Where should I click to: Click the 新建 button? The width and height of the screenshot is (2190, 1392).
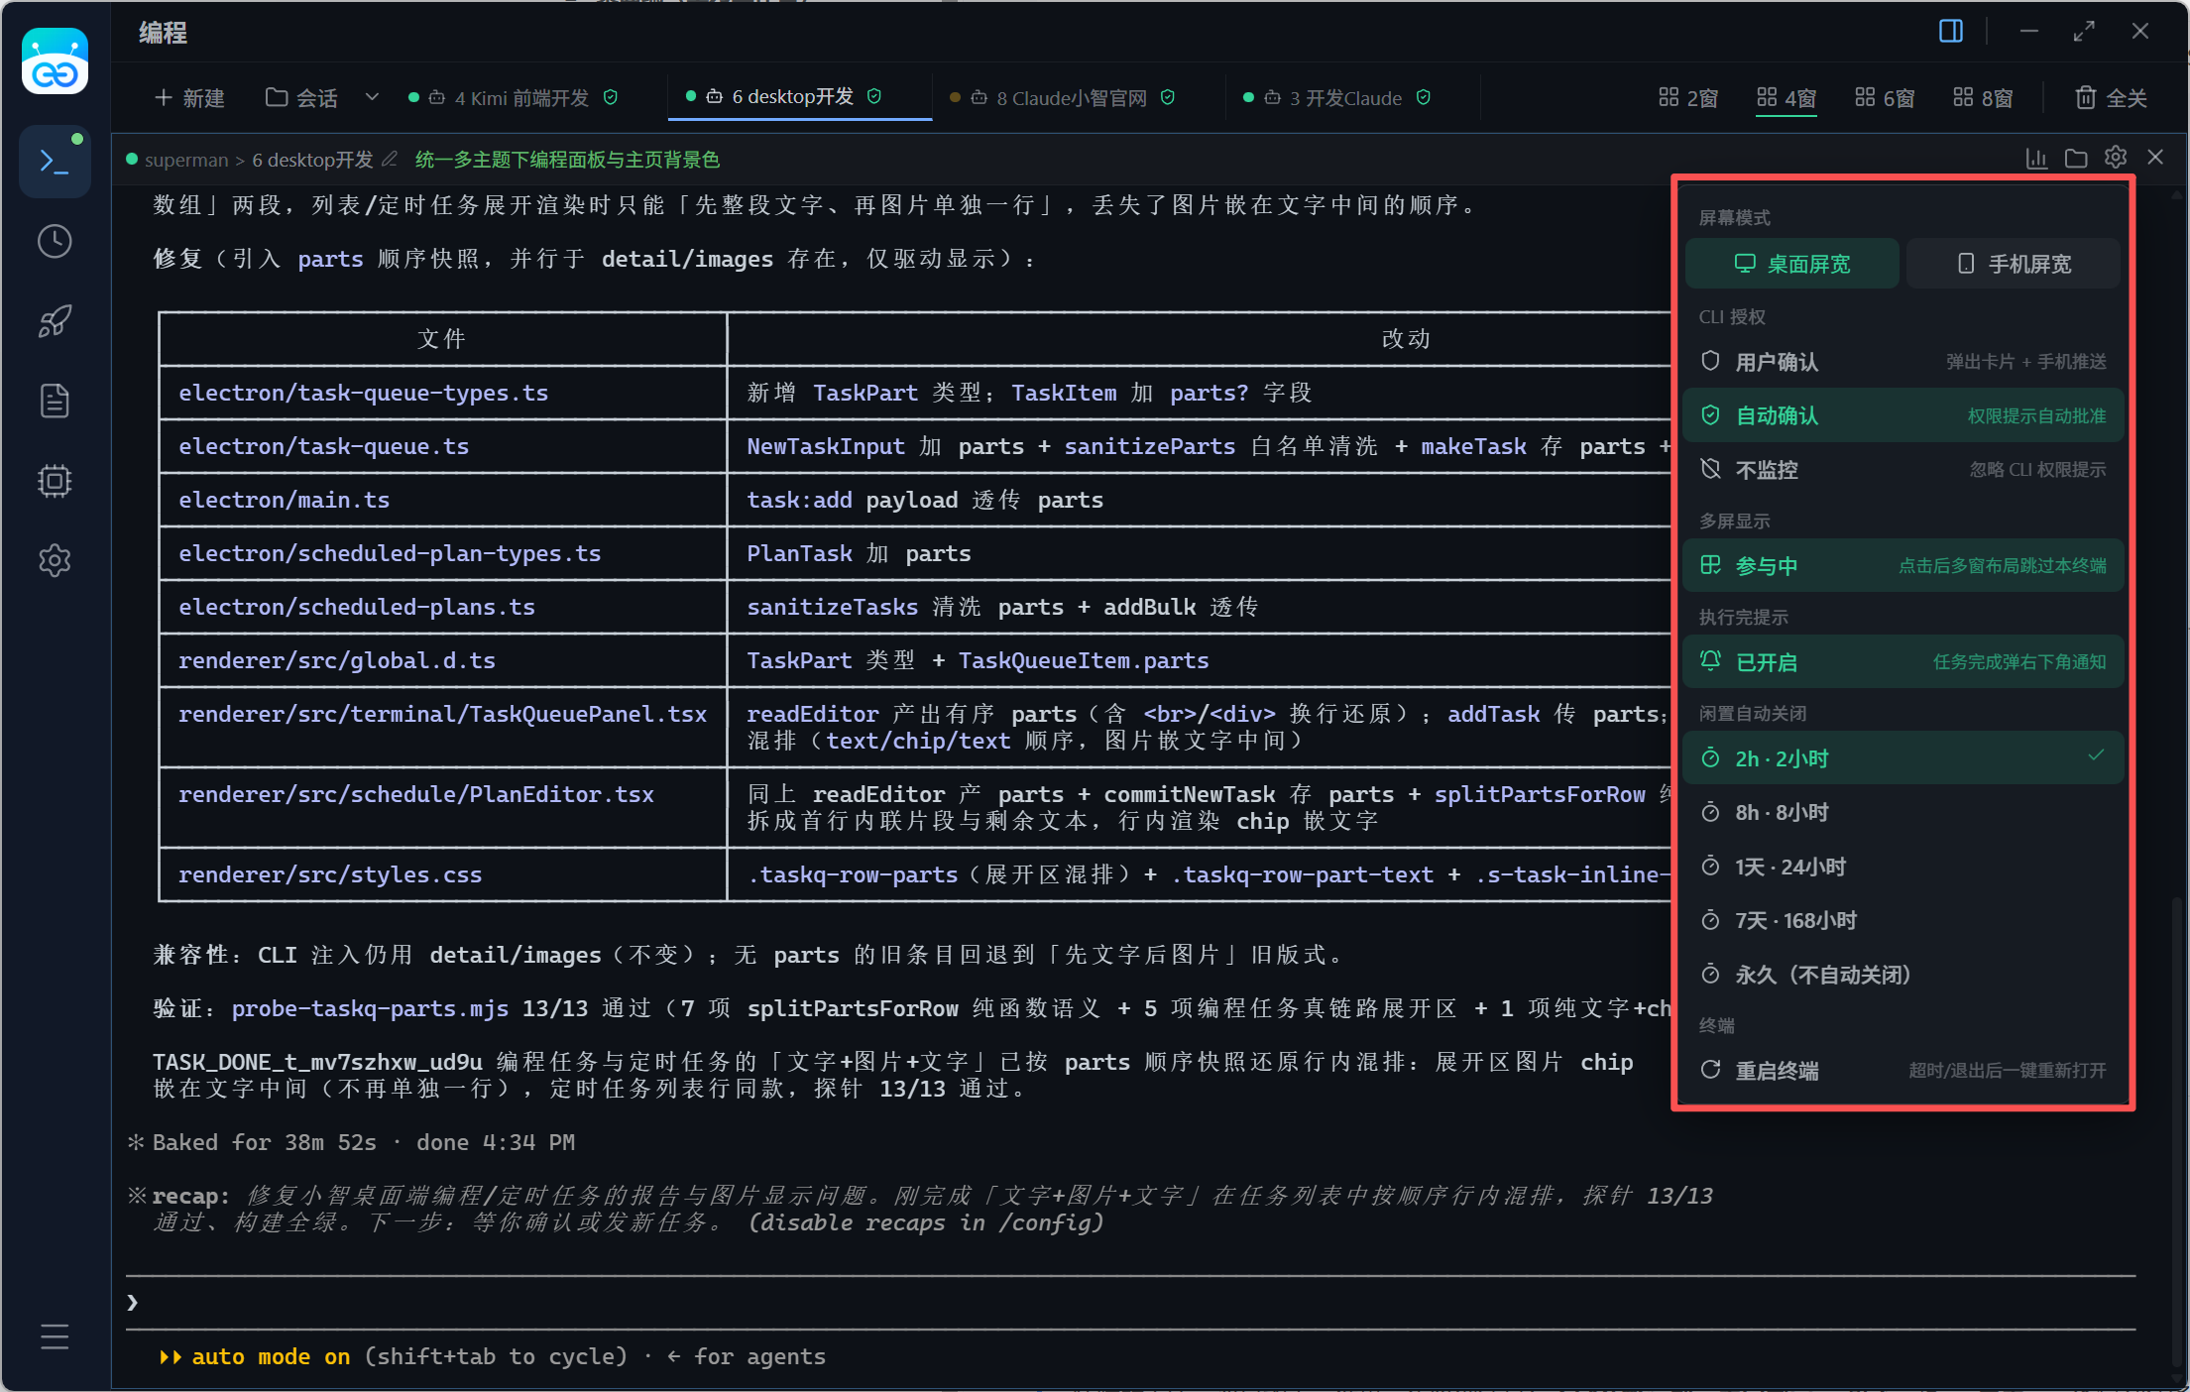189,98
